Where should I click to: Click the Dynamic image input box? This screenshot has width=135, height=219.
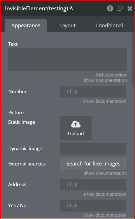click(x=93, y=148)
